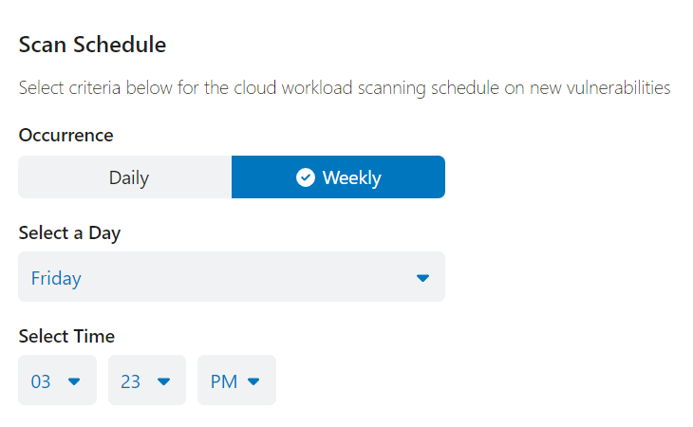The height and width of the screenshot is (427, 693).
Task: Click the Friday value text
Action: pyautogui.click(x=56, y=278)
